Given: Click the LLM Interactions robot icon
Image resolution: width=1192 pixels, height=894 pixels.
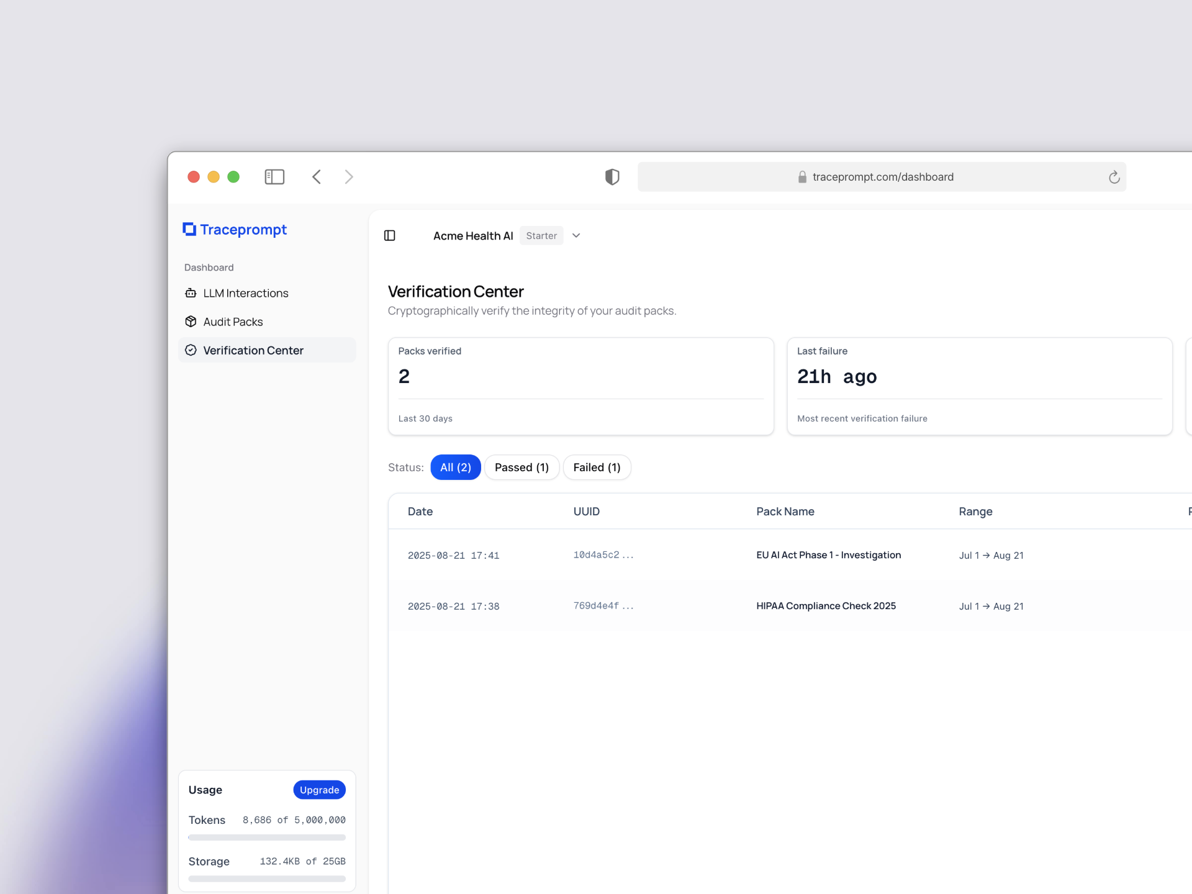Looking at the screenshot, I should pyautogui.click(x=191, y=293).
